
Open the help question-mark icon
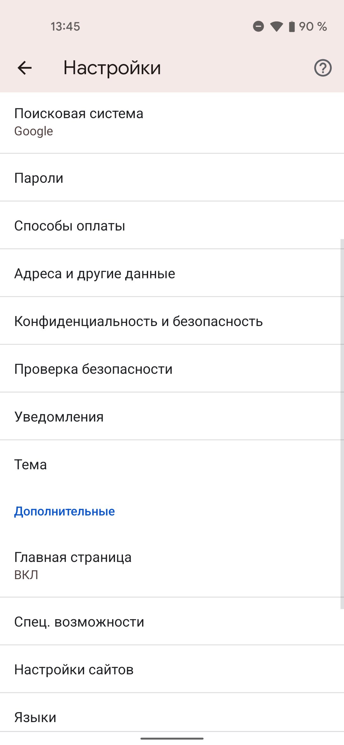(x=323, y=68)
